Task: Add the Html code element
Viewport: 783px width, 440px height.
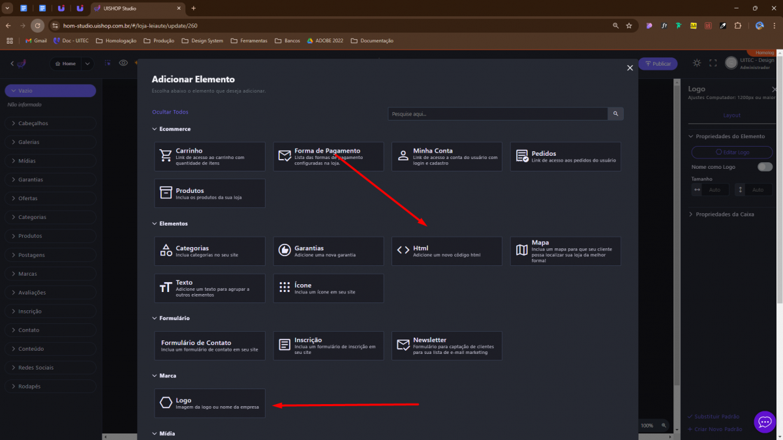Action: (446, 251)
